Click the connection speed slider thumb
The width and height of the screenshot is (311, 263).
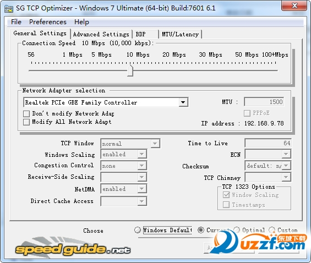(130, 70)
